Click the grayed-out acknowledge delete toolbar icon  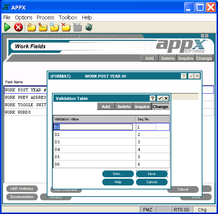pyautogui.click(x=77, y=27)
